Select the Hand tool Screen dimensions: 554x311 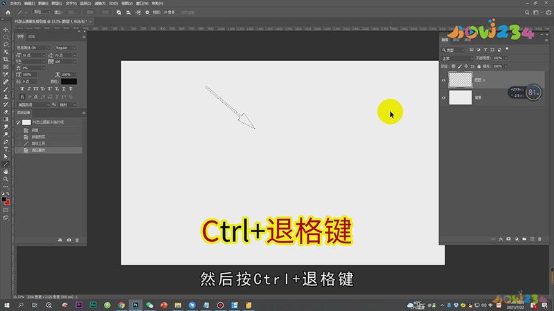coord(6,171)
